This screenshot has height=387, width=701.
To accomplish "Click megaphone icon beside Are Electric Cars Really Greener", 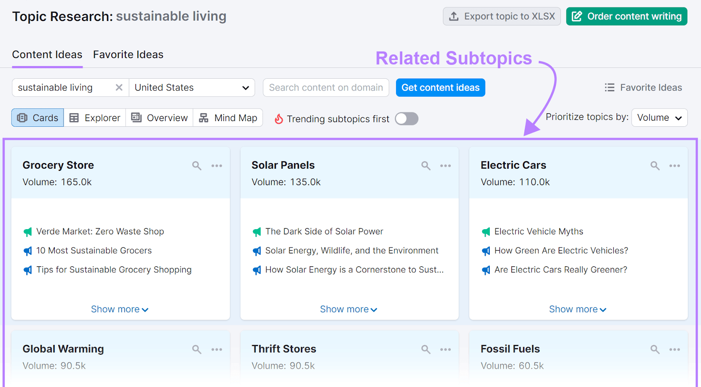I will point(486,270).
